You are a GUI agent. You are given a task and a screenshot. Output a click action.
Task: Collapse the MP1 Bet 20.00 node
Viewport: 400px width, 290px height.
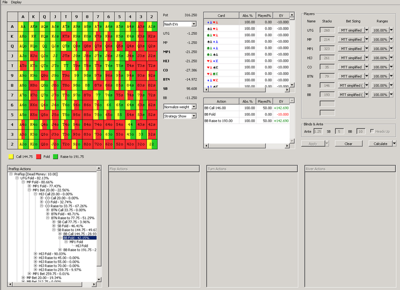pyautogui.click(x=29, y=190)
